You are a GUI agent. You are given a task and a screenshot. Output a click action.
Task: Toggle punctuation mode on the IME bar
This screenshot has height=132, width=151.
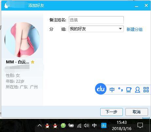click(x=121, y=90)
